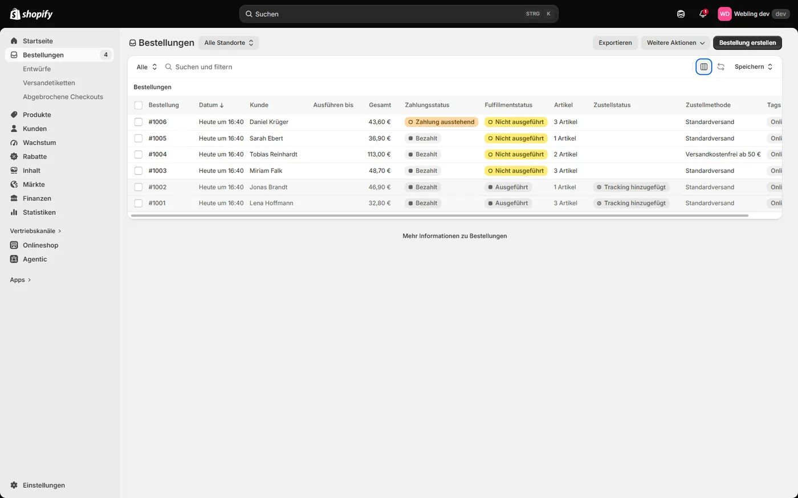Click the Finanzen bank icon
The image size is (798, 498).
click(14, 198)
